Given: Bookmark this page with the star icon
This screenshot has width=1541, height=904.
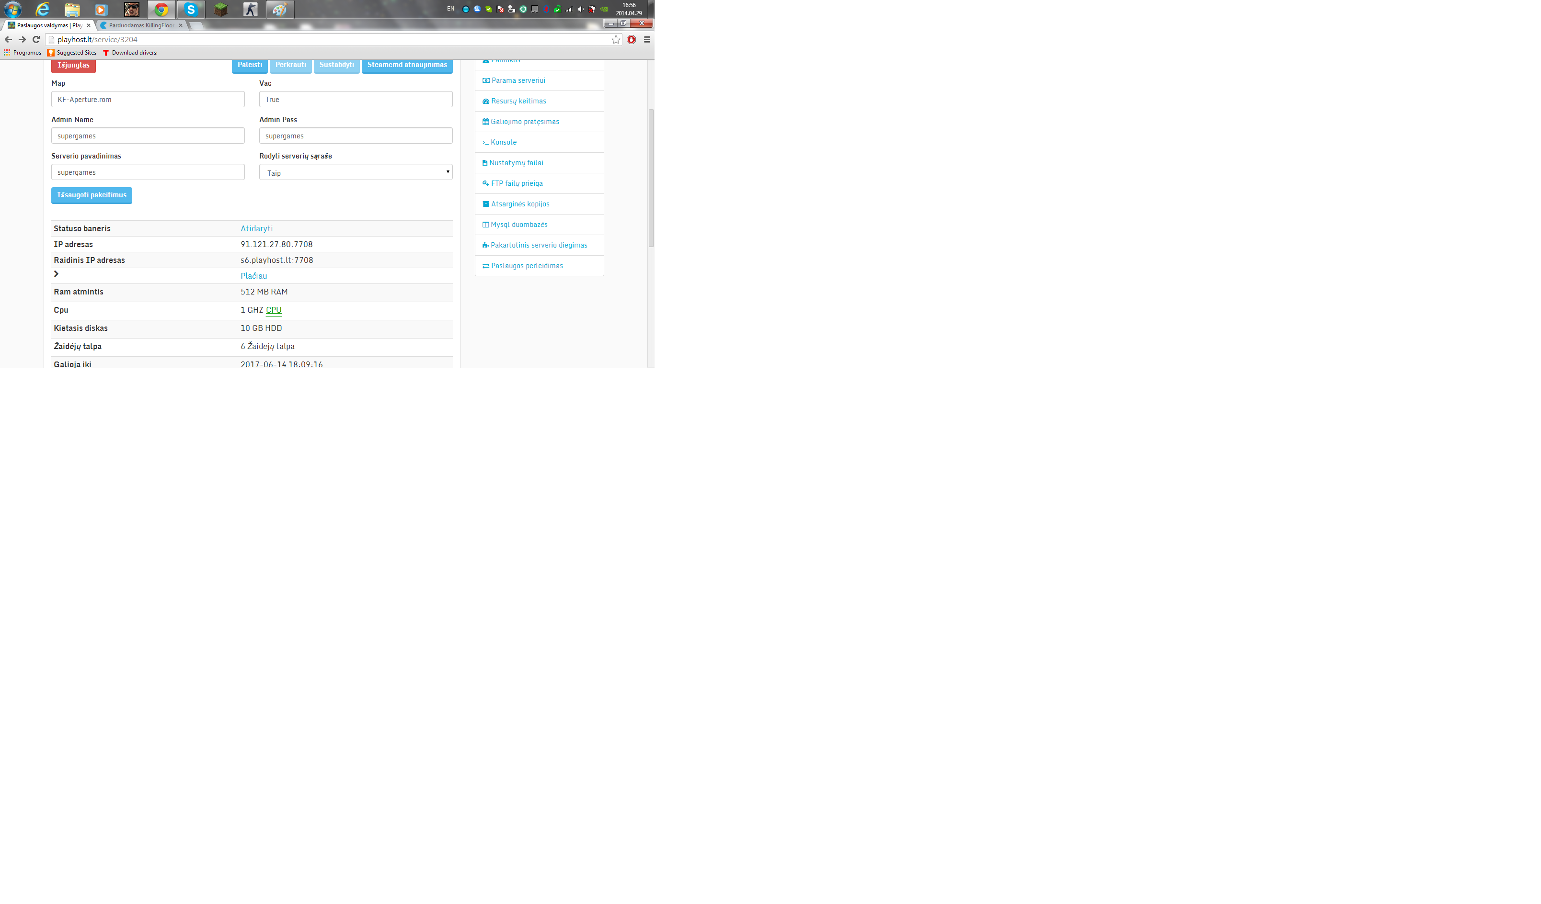Looking at the screenshot, I should click(616, 39).
